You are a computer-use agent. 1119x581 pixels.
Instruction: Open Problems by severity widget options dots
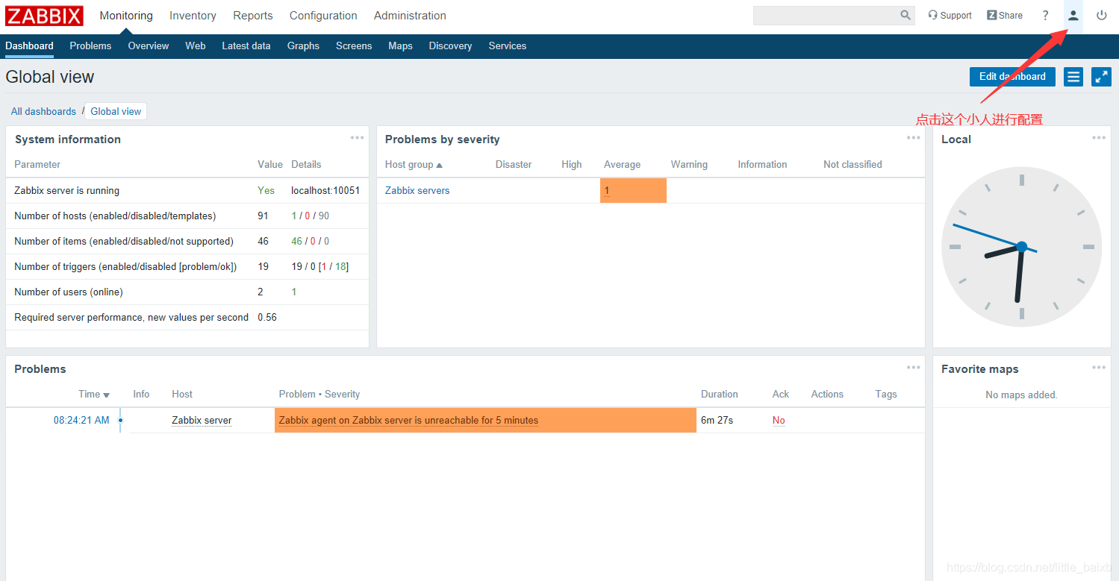[x=914, y=138]
